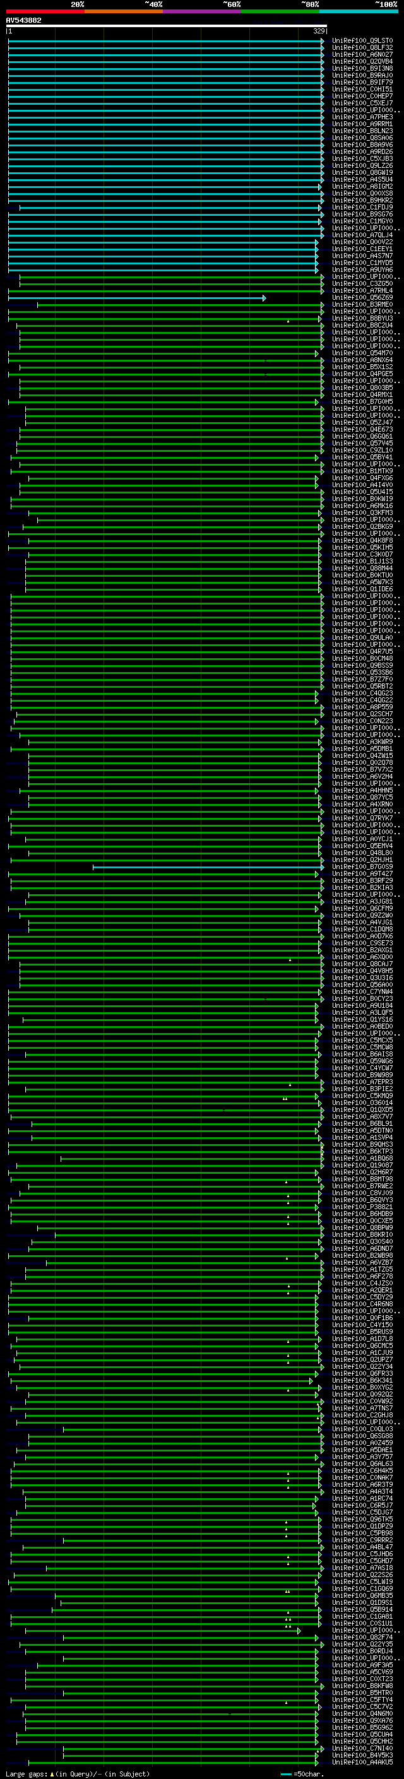This screenshot has width=404, height=1779.
Task: Select hit label UniRef100_Q9LST0
Action: [362, 41]
